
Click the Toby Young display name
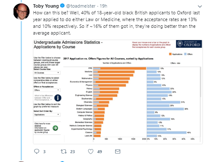pos(46,6)
